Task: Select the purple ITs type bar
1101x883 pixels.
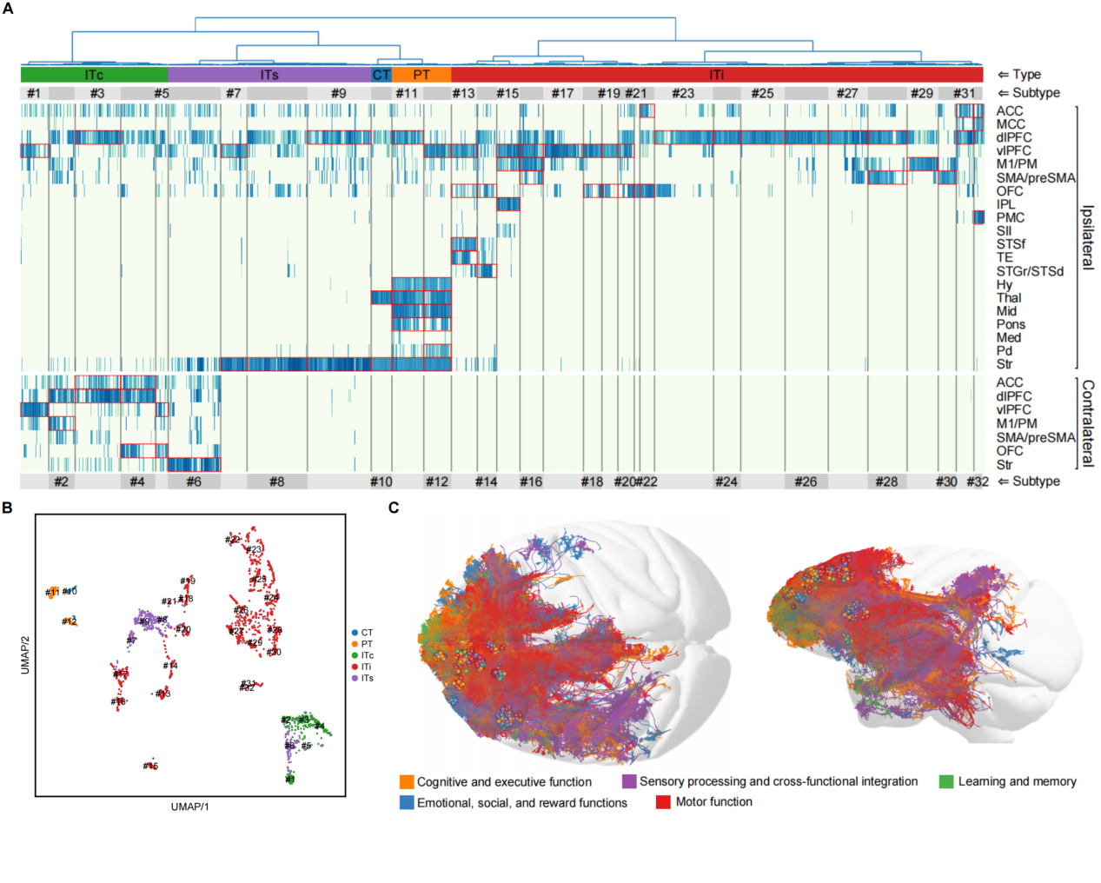Action: pyautogui.click(x=269, y=75)
